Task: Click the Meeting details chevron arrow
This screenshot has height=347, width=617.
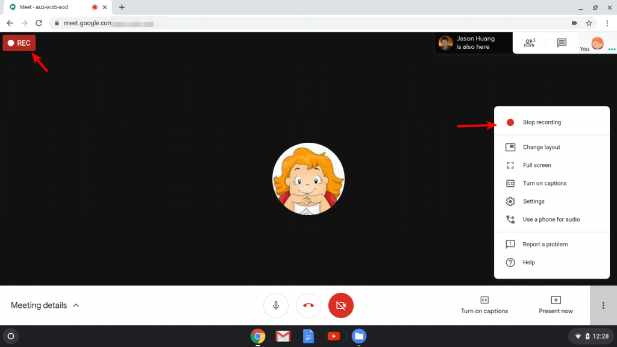Action: tap(76, 305)
